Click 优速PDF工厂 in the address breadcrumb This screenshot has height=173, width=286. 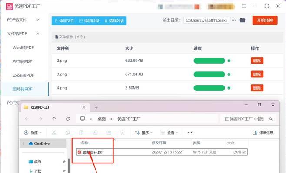pyautogui.click(x=129, y=119)
